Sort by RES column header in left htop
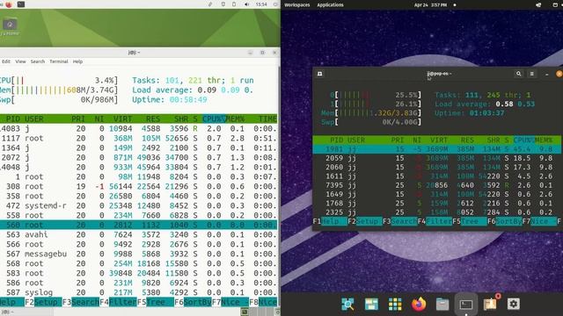Image resolution: width=563 pixels, height=316 pixels. (x=153, y=118)
